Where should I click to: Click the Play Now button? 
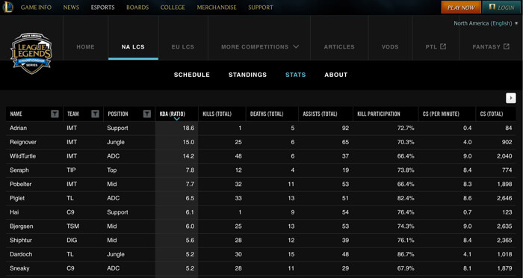point(461,7)
